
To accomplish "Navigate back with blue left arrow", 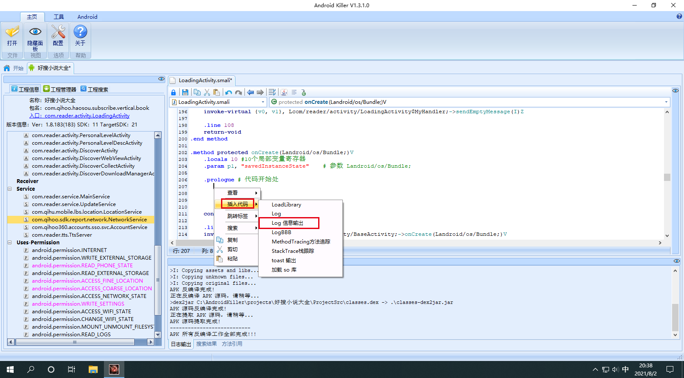I will (x=250, y=92).
